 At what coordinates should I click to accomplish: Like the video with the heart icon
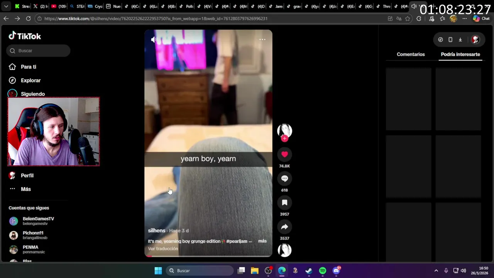(284, 154)
